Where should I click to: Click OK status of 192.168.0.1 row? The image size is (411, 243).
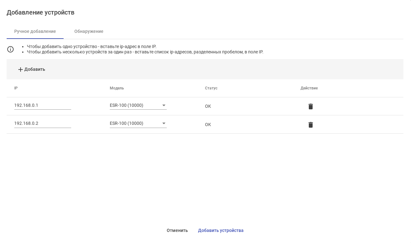tap(208, 106)
